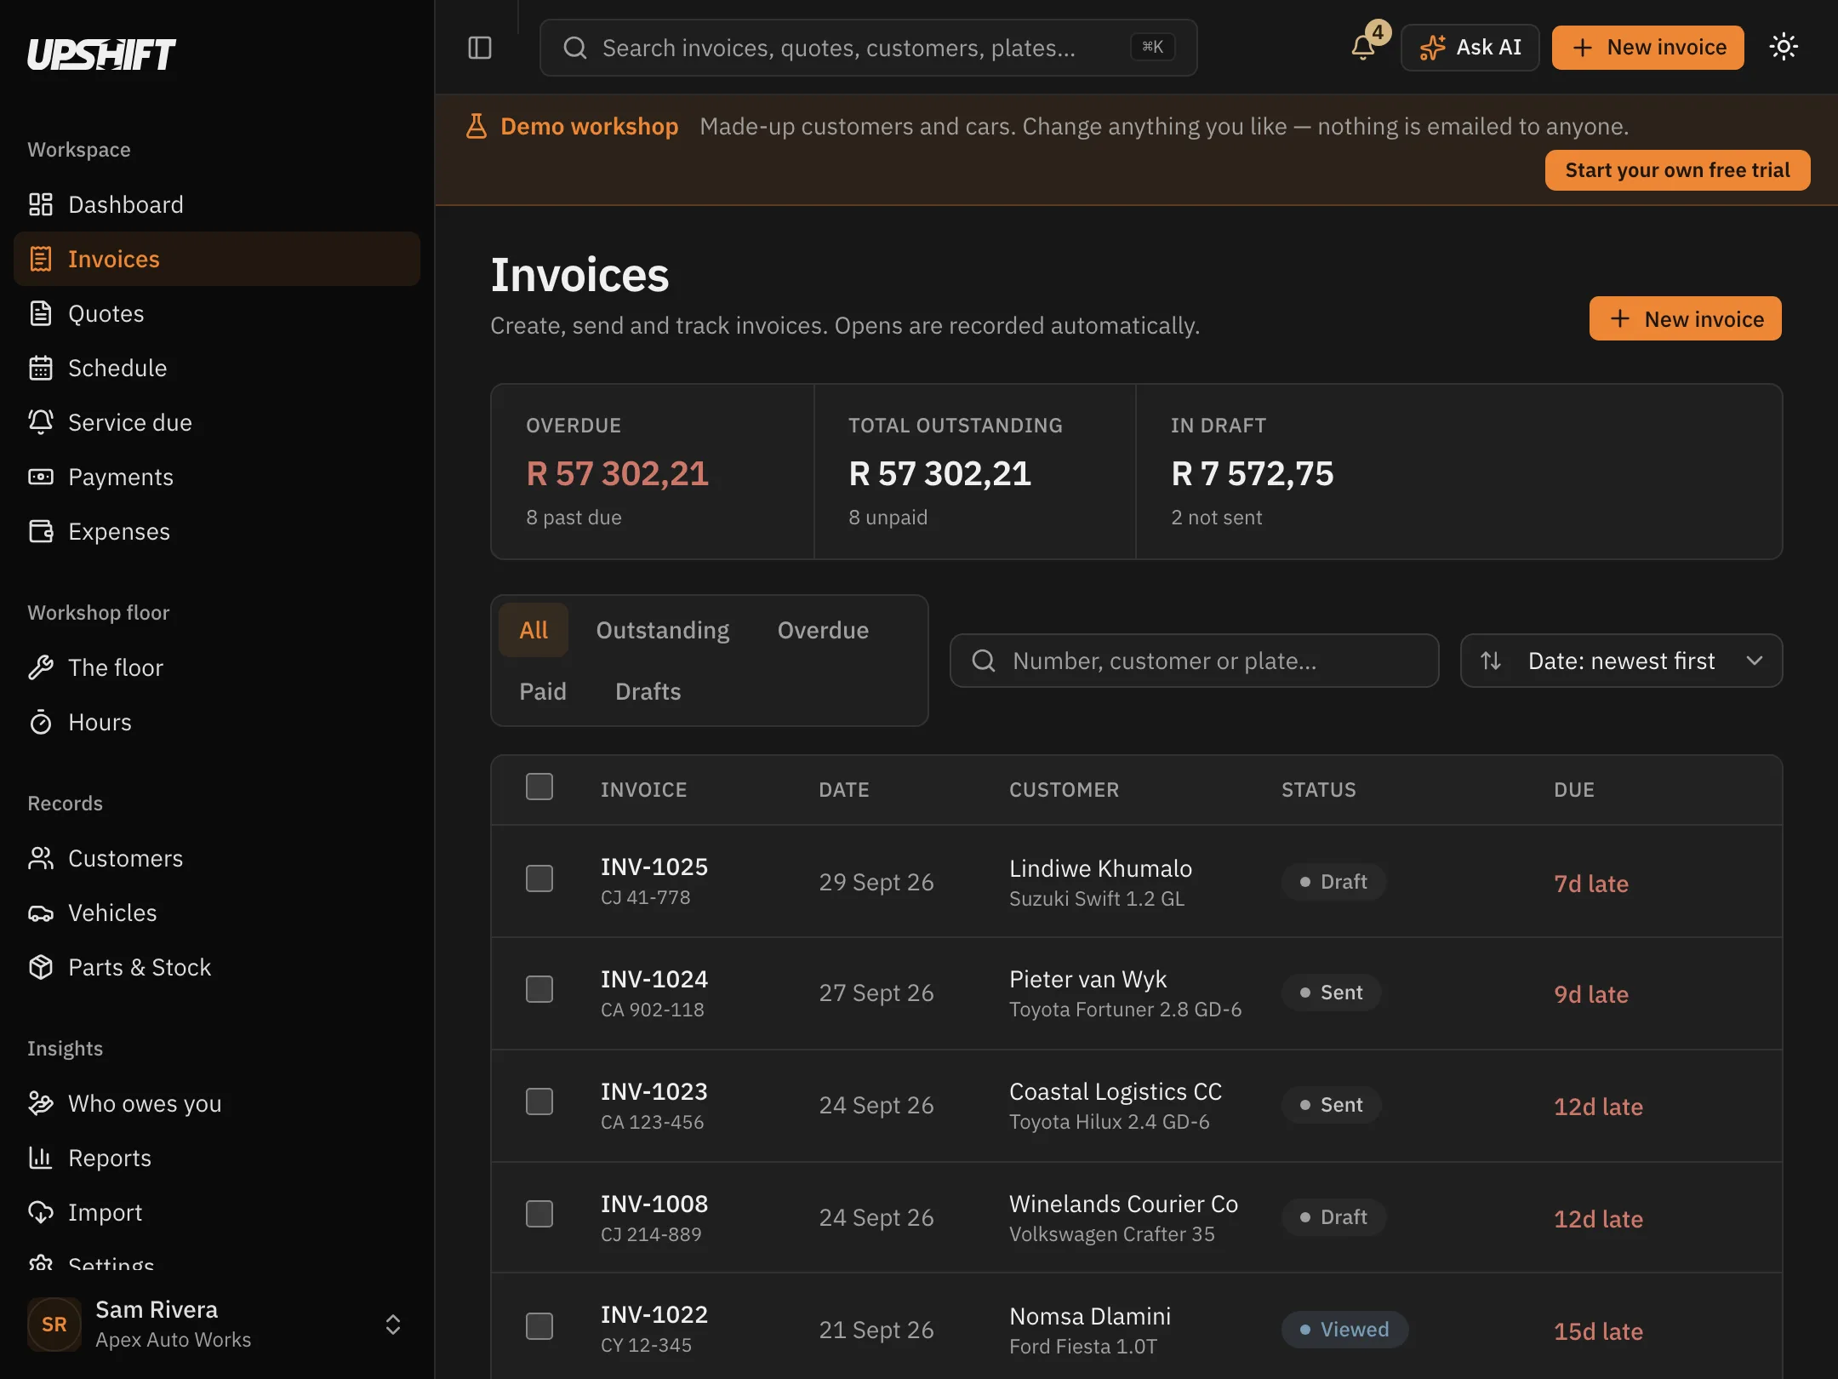Switch theme using the sun icon
Image resolution: width=1838 pixels, height=1379 pixels.
click(1784, 47)
